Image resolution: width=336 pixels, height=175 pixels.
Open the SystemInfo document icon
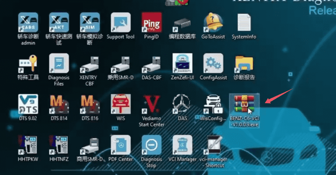(244, 22)
